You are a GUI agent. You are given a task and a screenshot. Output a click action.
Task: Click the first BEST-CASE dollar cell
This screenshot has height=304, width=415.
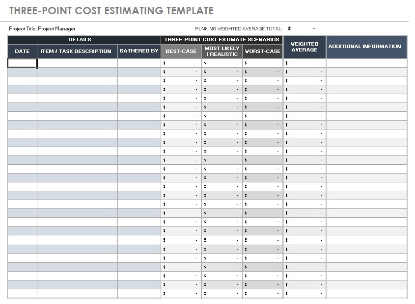(181, 63)
